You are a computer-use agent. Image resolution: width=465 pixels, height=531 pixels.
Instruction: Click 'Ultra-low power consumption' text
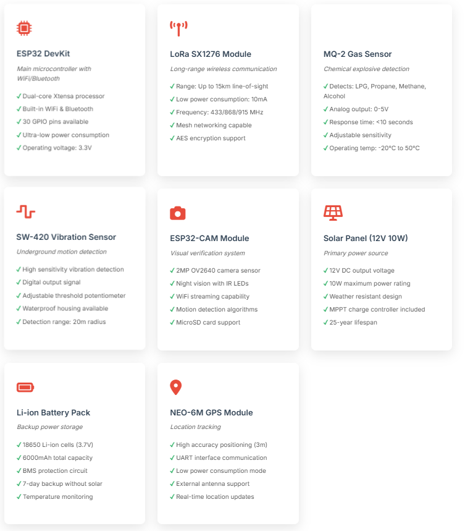66,135
